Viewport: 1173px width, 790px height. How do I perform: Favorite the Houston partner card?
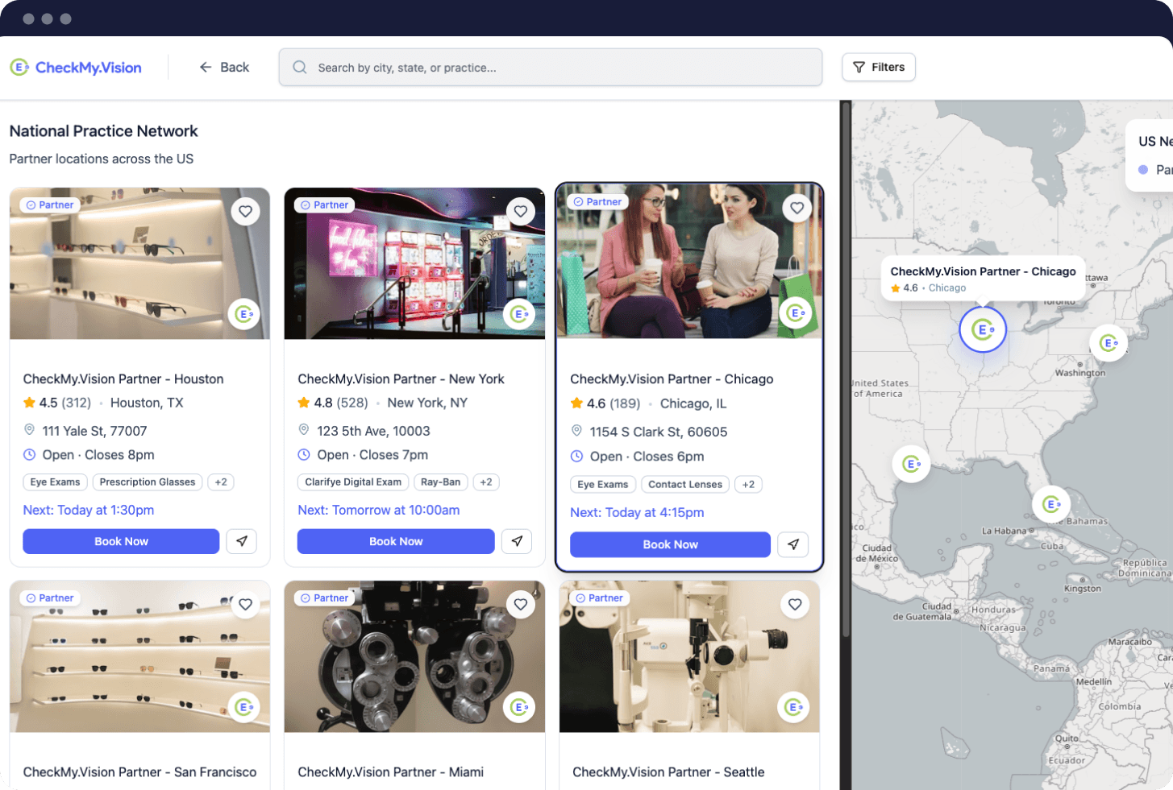tap(246, 212)
